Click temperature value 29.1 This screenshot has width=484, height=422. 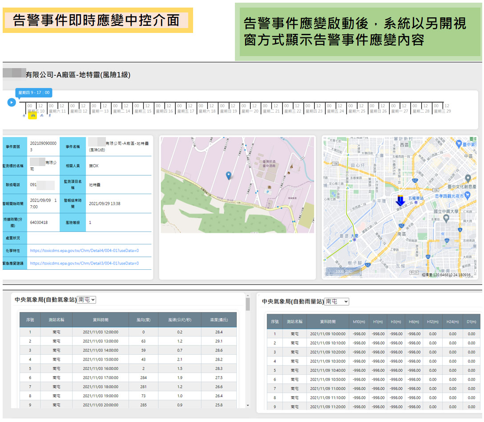pos(219,341)
